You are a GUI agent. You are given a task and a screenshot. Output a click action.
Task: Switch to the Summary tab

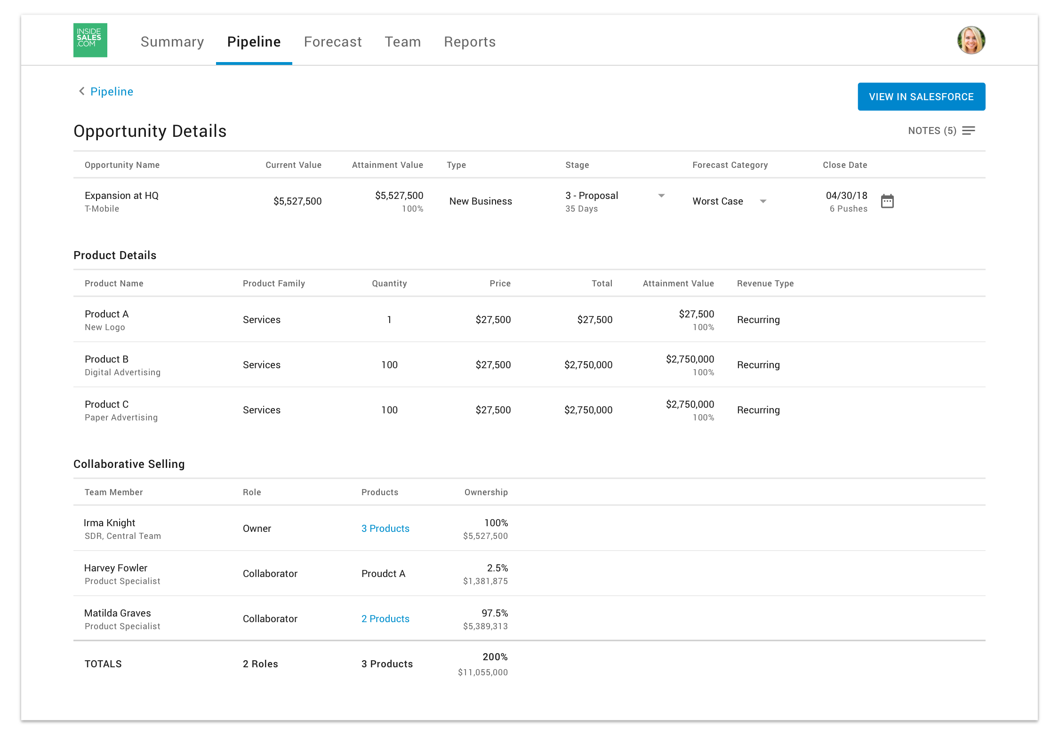(172, 42)
